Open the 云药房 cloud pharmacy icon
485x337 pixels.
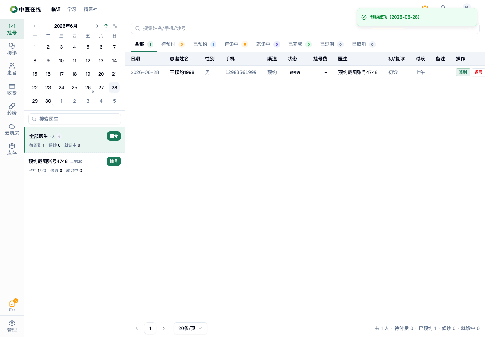(x=12, y=129)
